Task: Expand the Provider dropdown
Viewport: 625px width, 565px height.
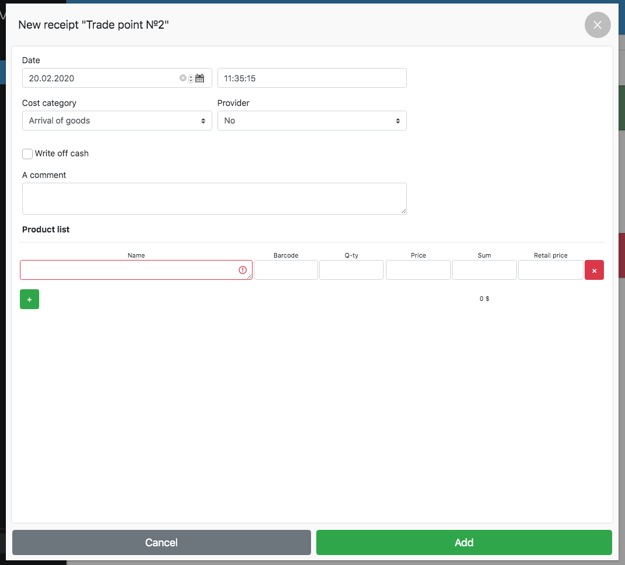Action: [312, 121]
